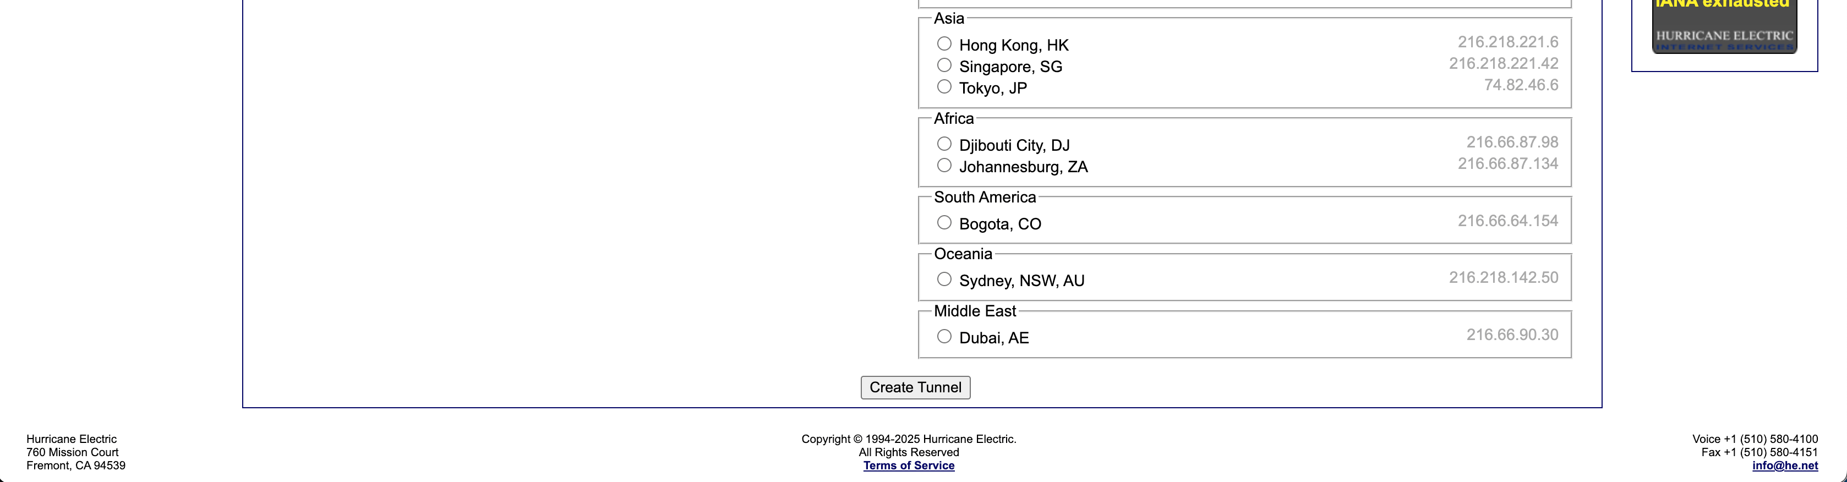Click the Johannesburg IP 216.66.87.134
The height and width of the screenshot is (482, 1847).
tap(1508, 163)
